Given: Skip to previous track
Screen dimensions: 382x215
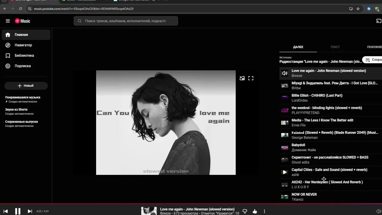Looking at the screenshot, I should coord(6,211).
